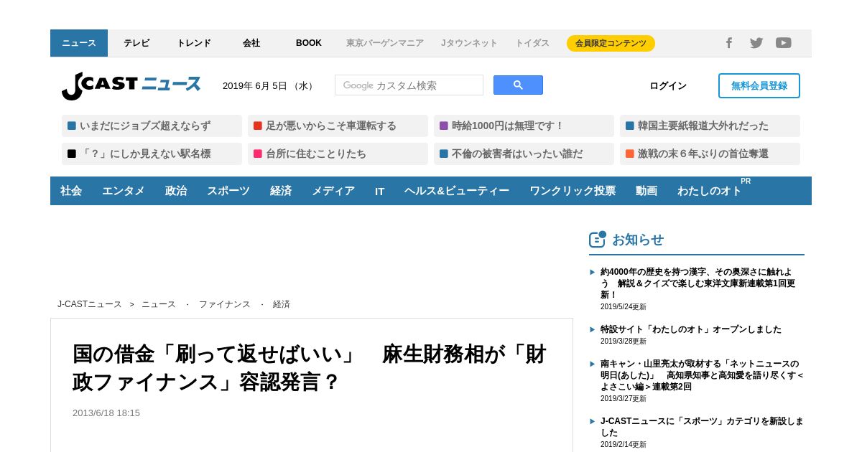Click the 会員限定コンテンツ yellow button
The image size is (862, 452).
pos(611,43)
